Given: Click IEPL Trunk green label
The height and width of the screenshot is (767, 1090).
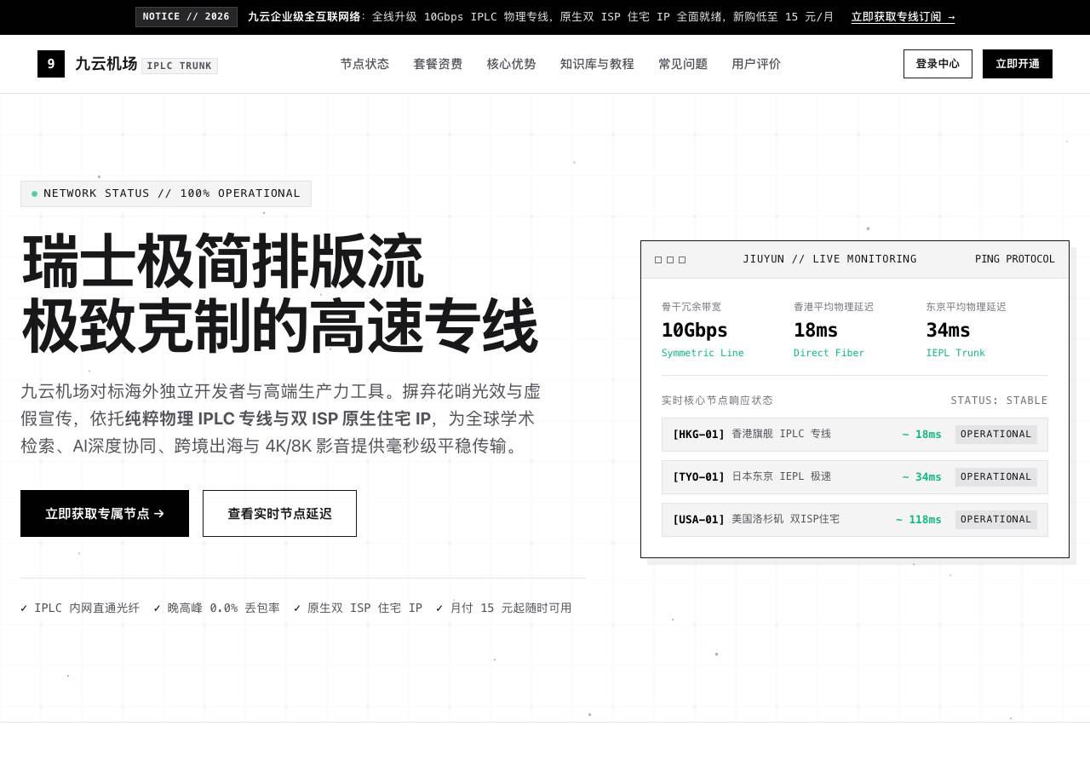Looking at the screenshot, I should pos(955,353).
